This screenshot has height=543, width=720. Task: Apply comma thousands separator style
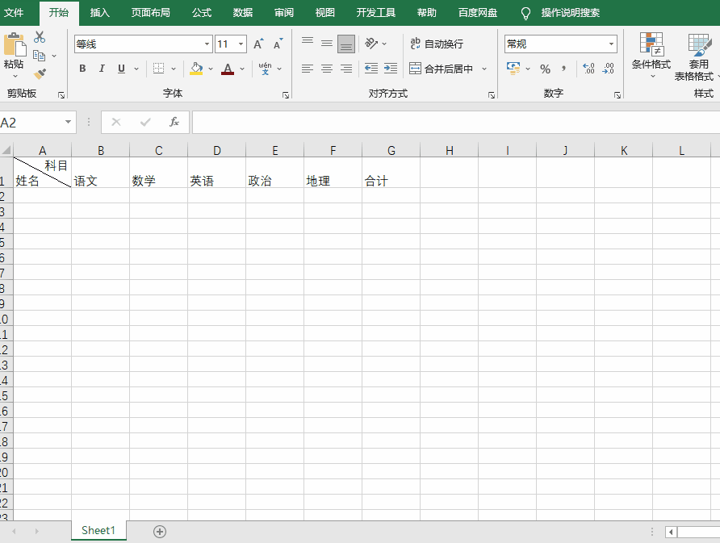563,69
